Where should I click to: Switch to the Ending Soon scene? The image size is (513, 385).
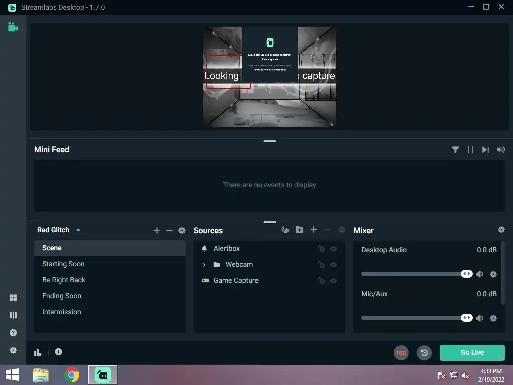tap(110, 296)
